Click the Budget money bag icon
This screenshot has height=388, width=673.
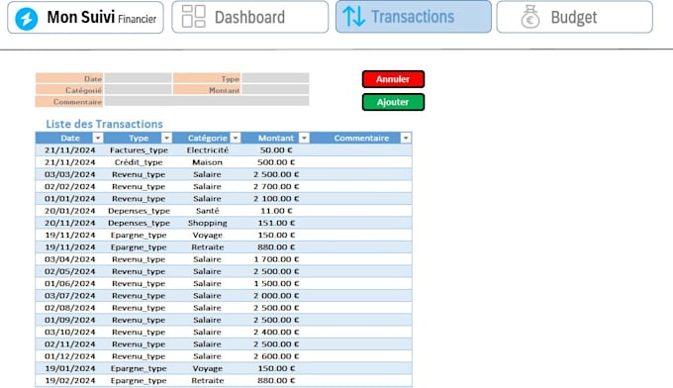(x=530, y=17)
